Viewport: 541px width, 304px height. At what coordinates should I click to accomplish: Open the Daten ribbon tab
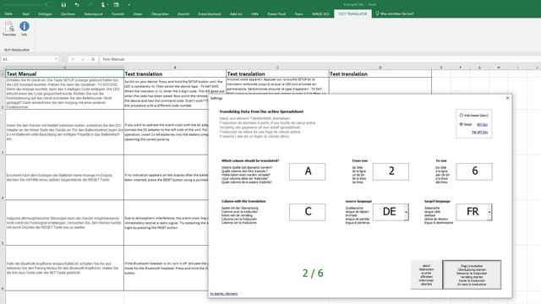(x=138, y=14)
